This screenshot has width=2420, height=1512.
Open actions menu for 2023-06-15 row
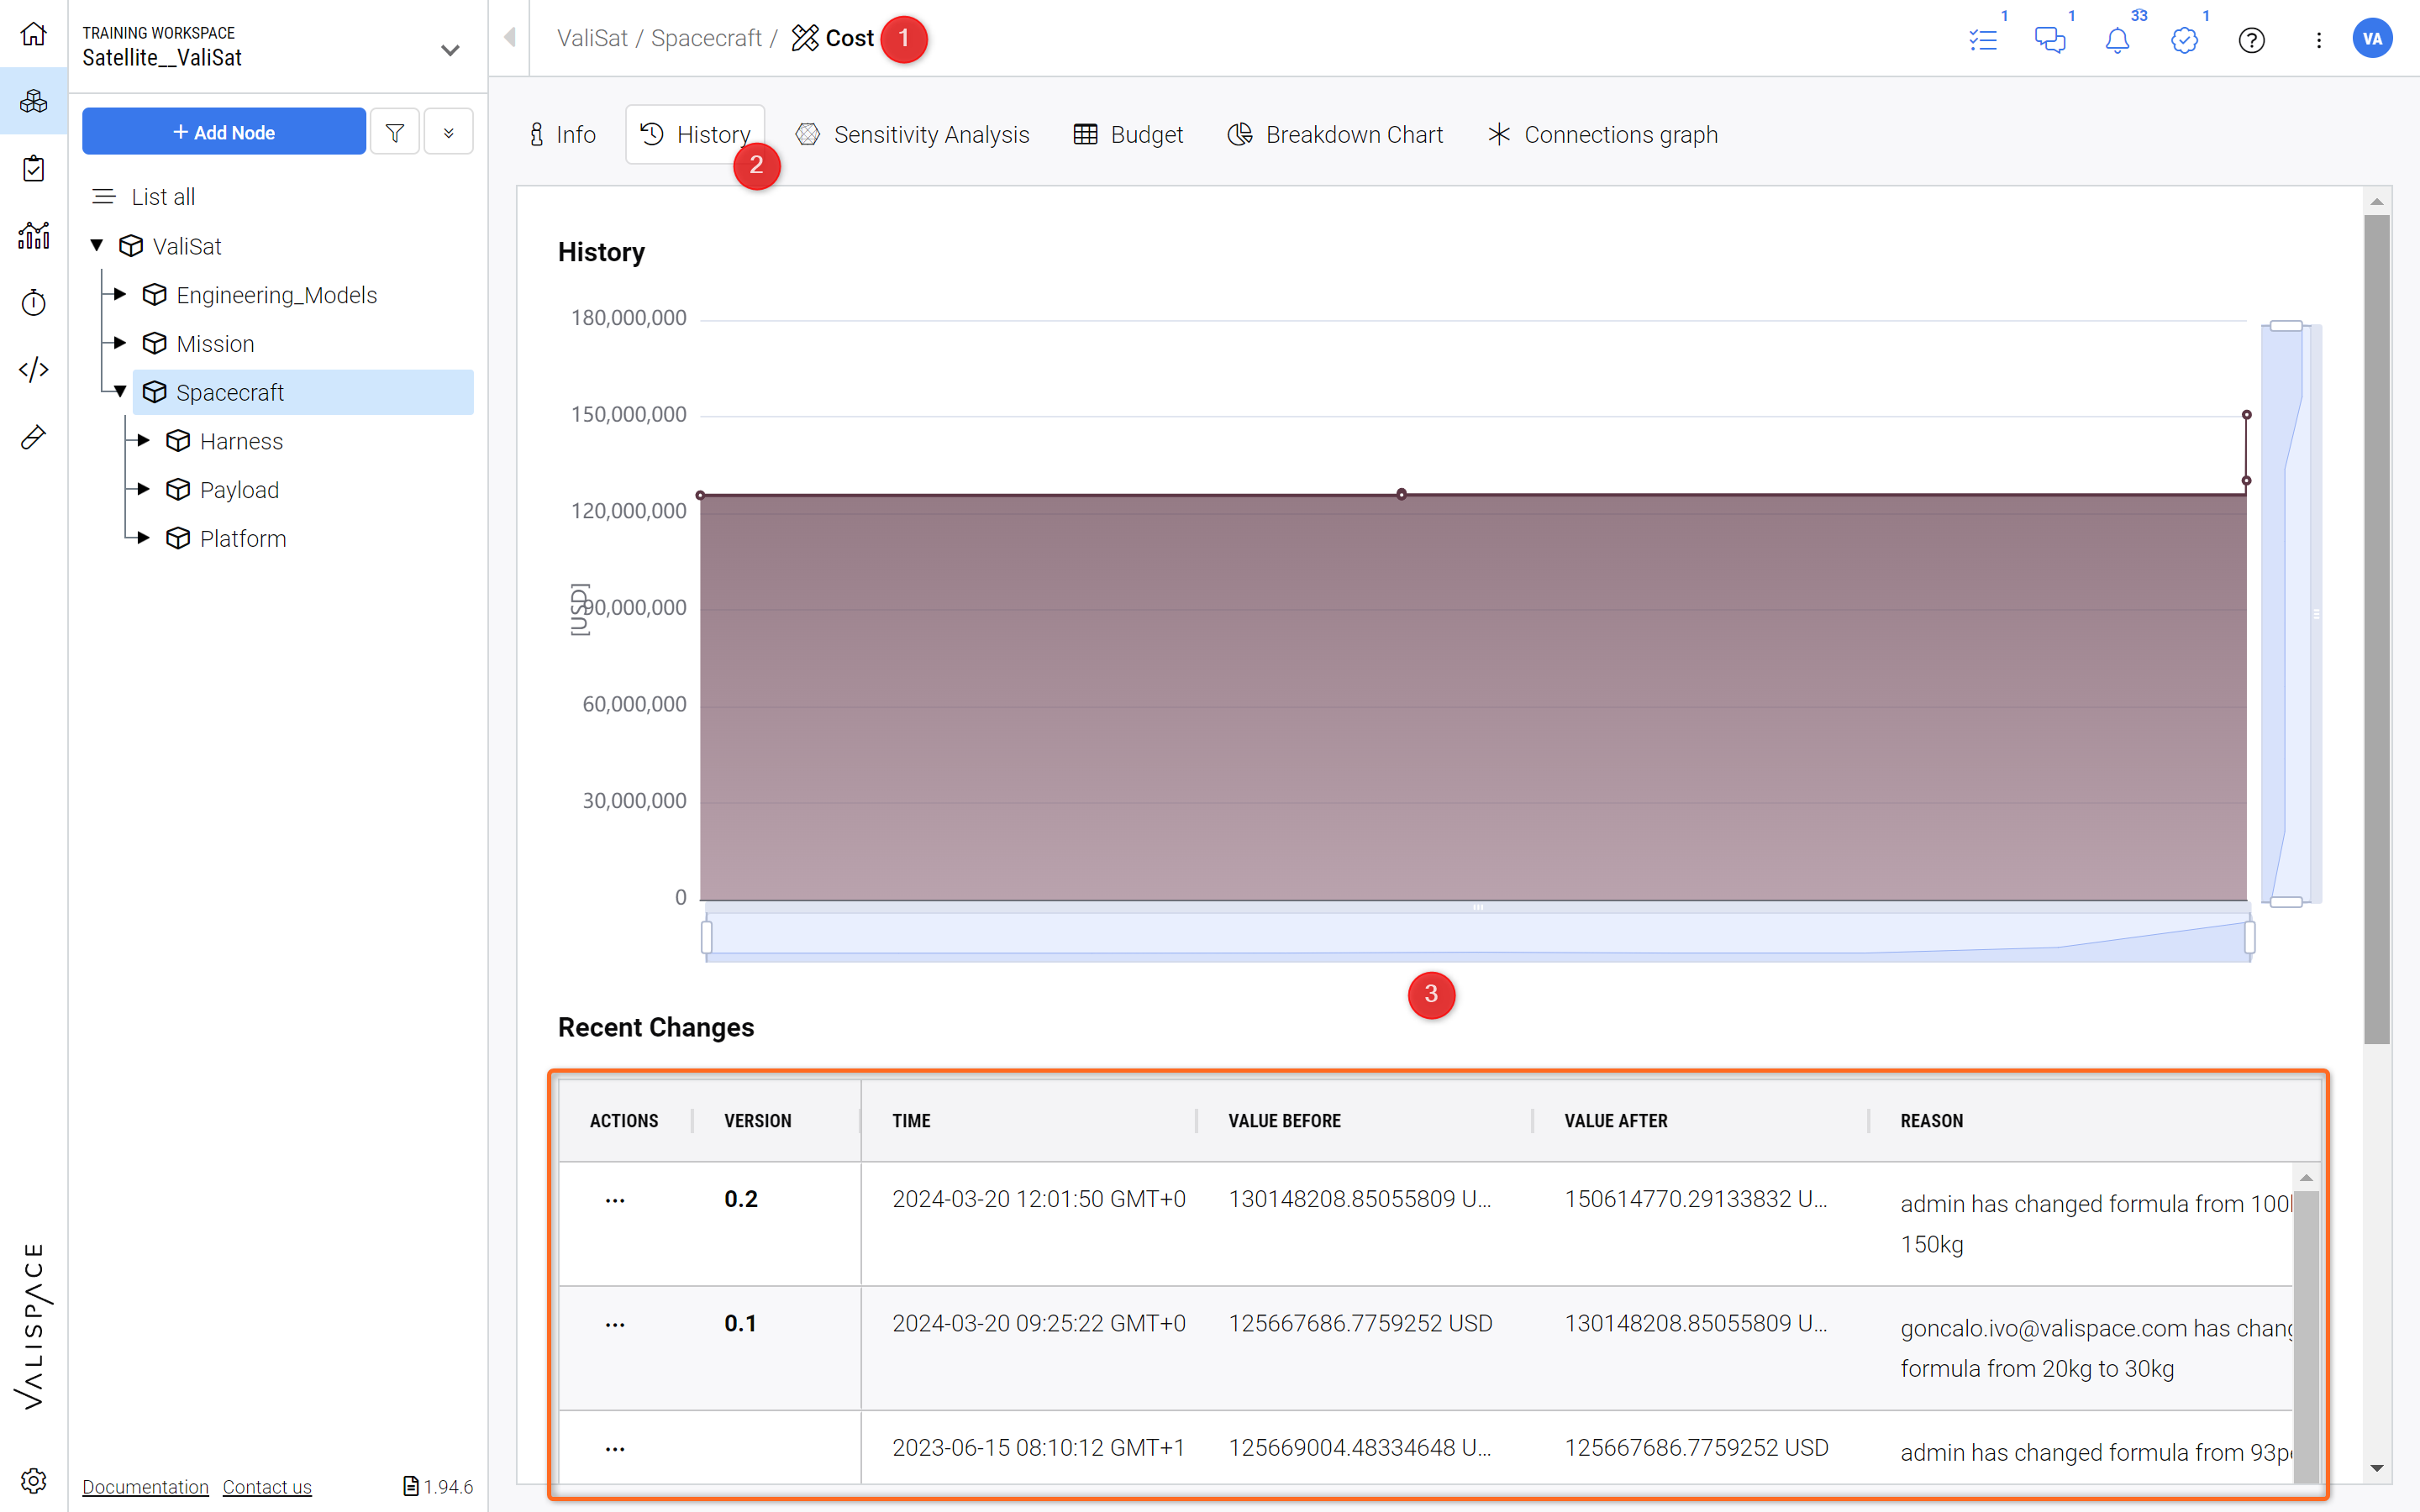click(615, 1448)
